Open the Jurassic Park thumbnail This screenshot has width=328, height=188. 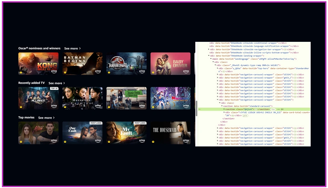pyautogui.click(x=127, y=64)
